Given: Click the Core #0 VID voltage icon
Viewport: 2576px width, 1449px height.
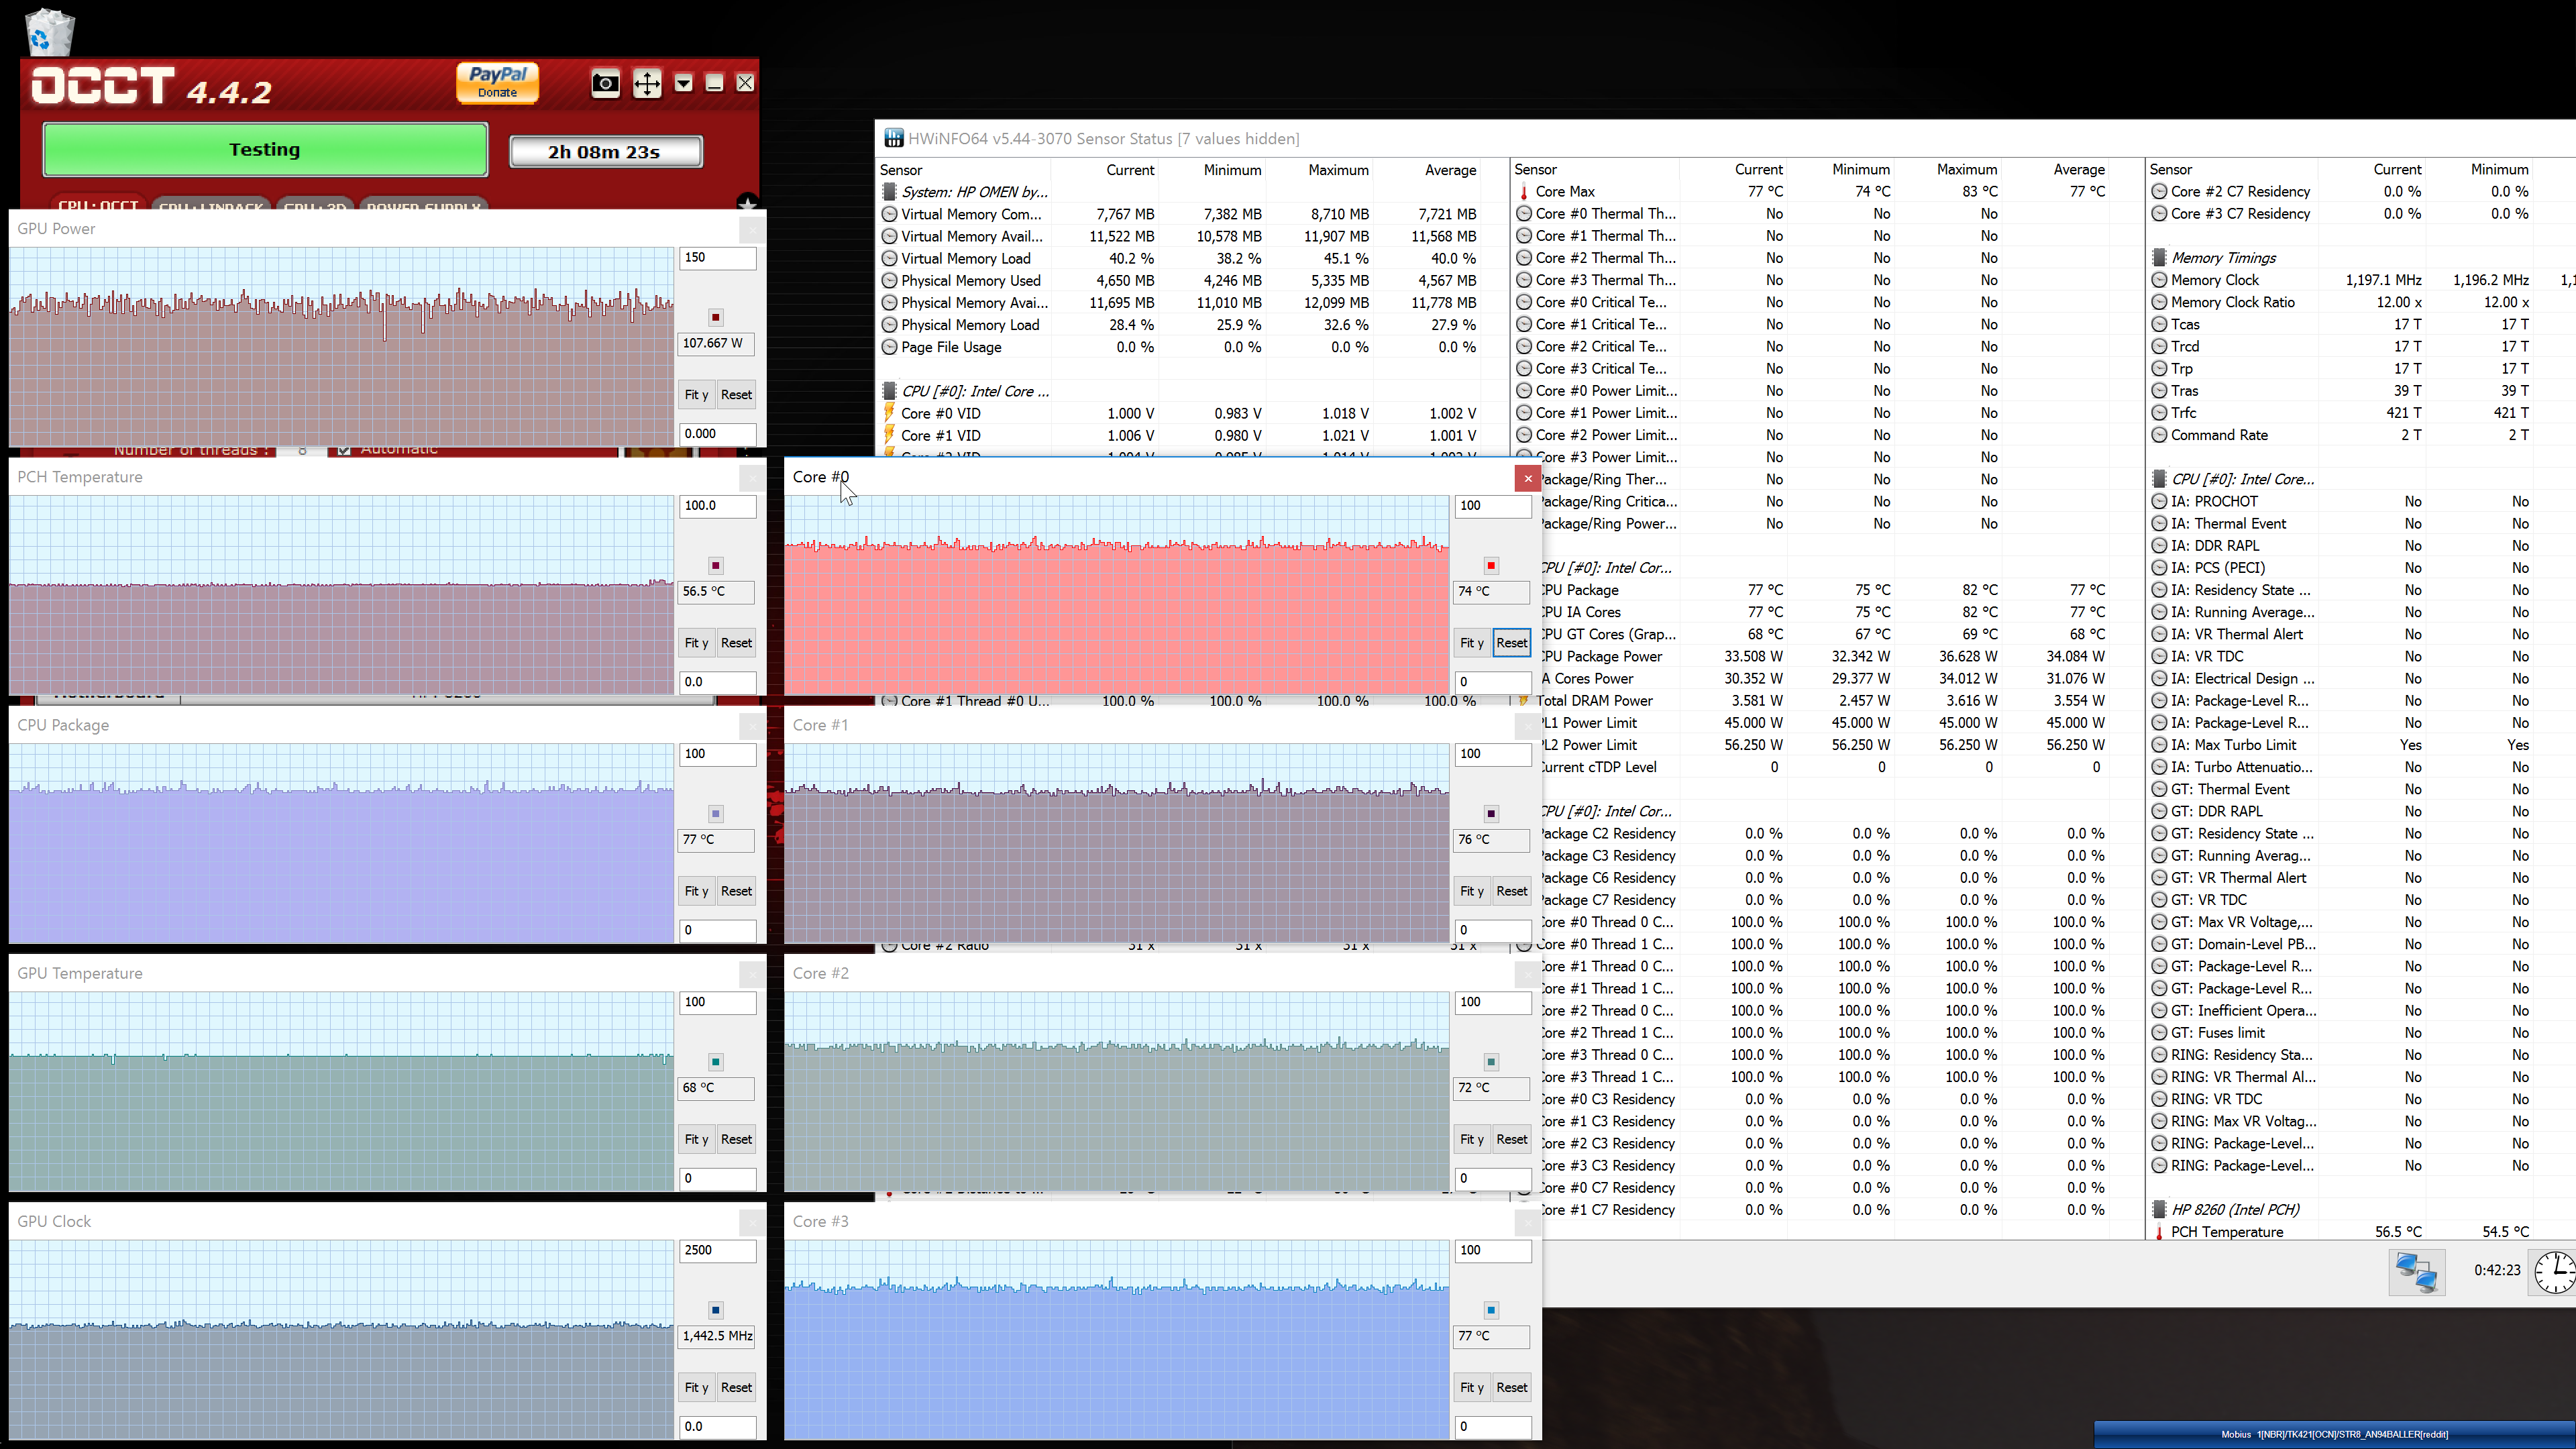Looking at the screenshot, I should 889,412.
